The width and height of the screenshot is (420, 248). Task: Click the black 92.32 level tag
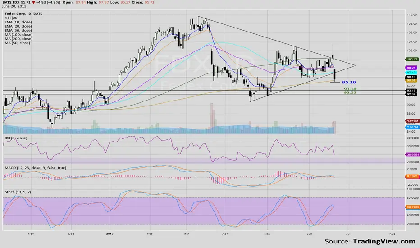coord(412,94)
